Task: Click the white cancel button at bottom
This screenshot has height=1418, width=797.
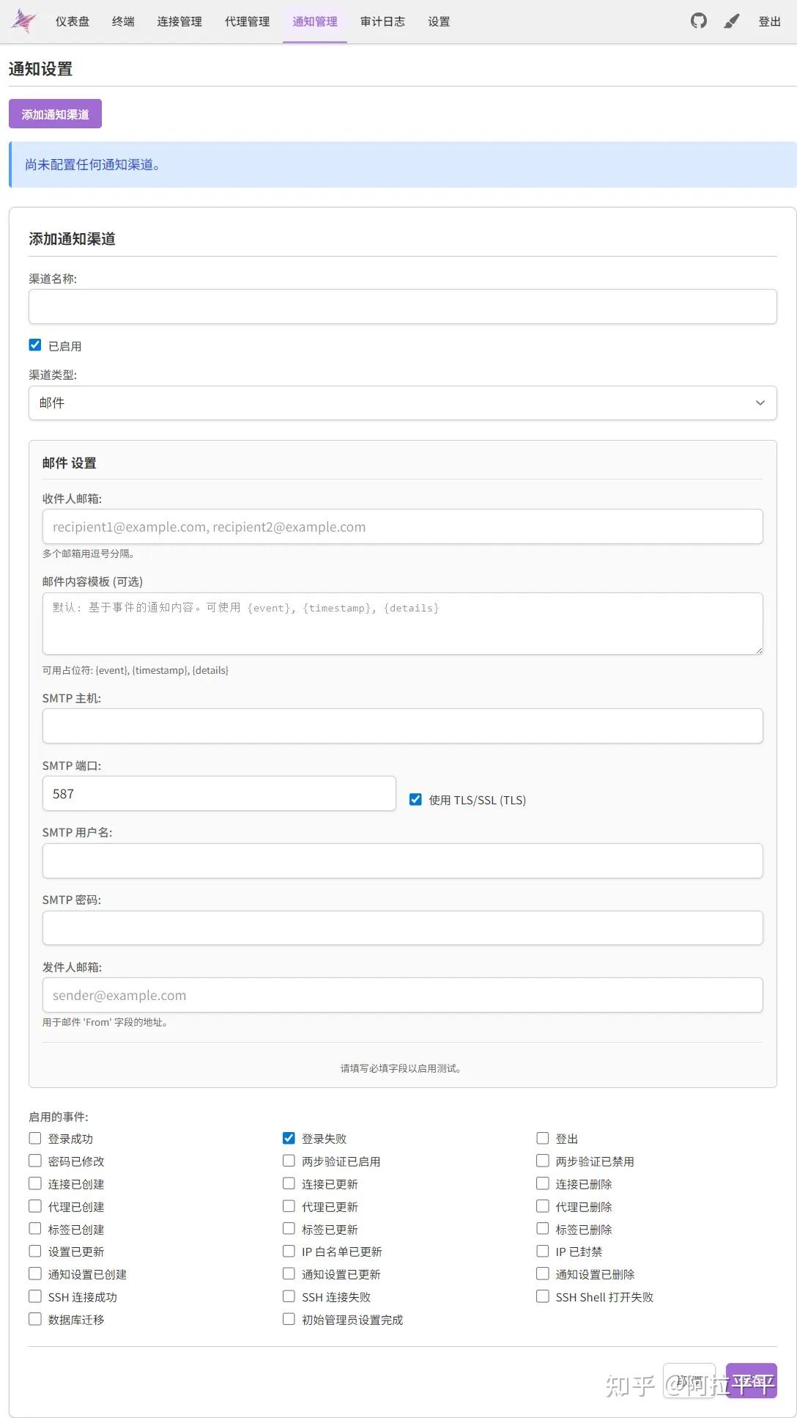Action: pyautogui.click(x=689, y=1381)
